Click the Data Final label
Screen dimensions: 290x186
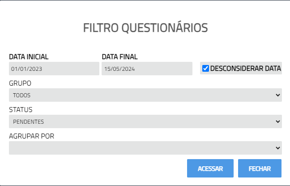click(119, 57)
